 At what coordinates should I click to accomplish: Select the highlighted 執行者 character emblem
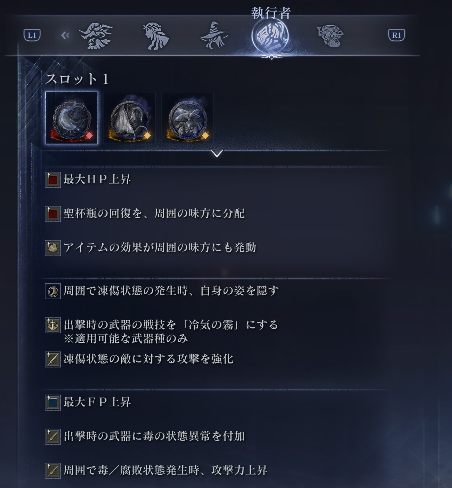pyautogui.click(x=270, y=36)
